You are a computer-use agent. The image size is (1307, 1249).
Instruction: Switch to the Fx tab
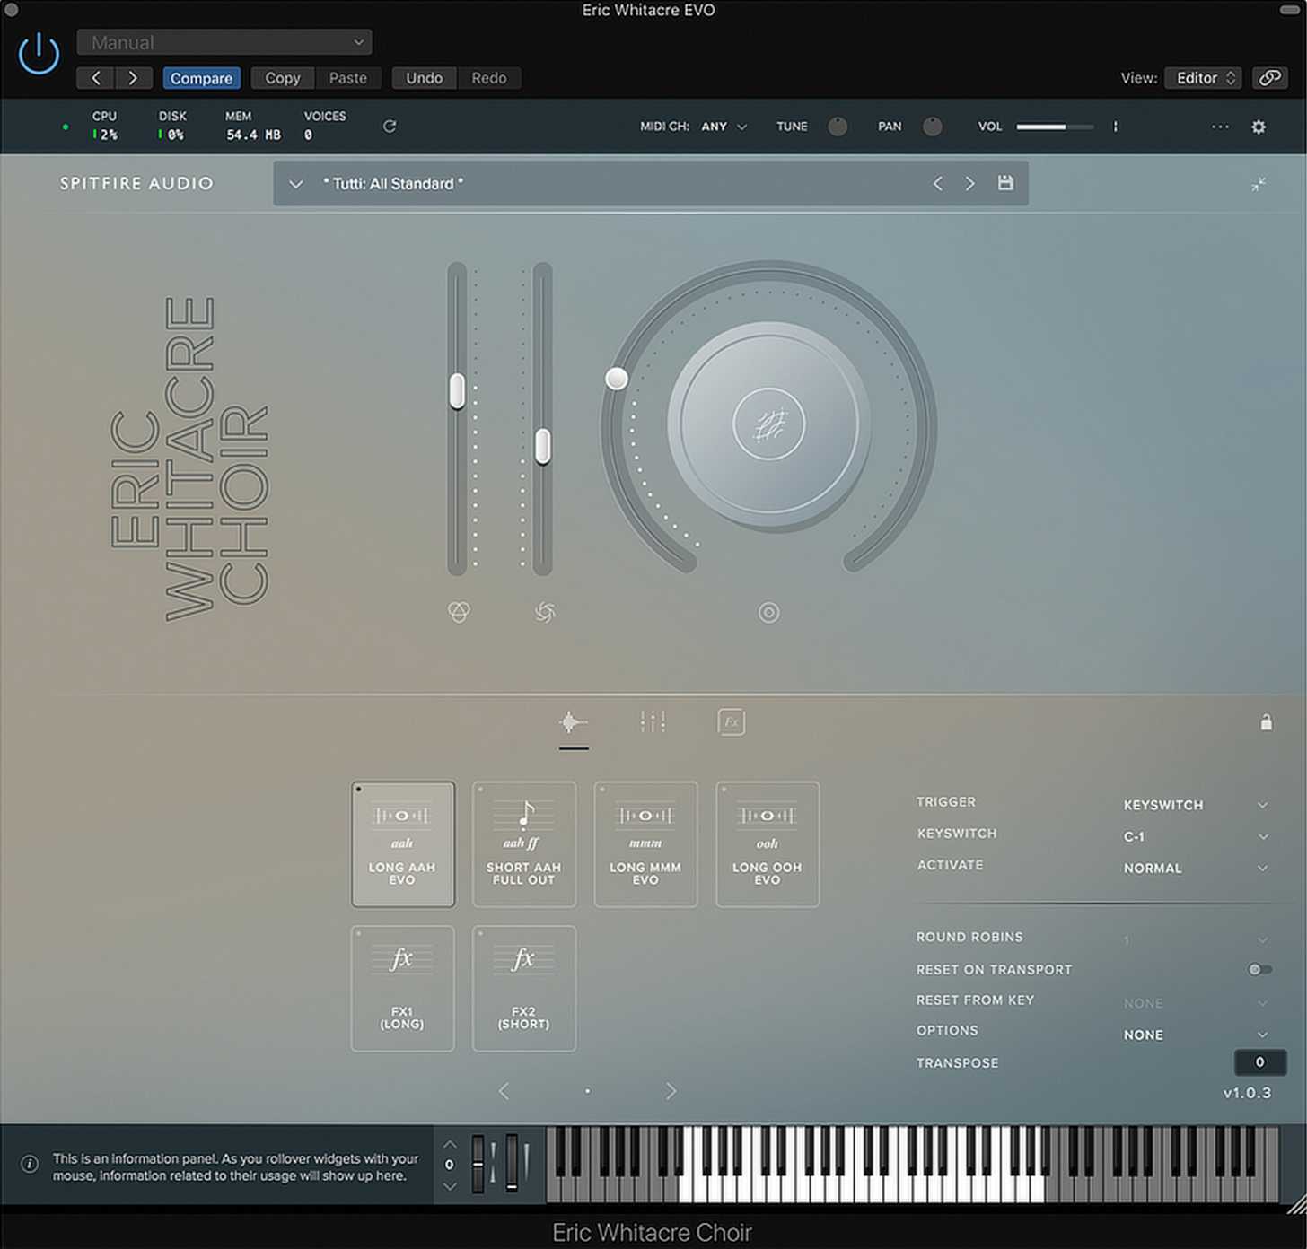click(x=732, y=722)
